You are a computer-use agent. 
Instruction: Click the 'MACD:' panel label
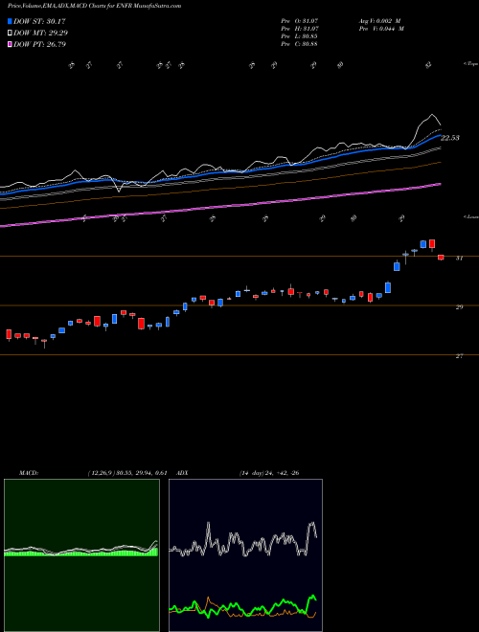29,473
